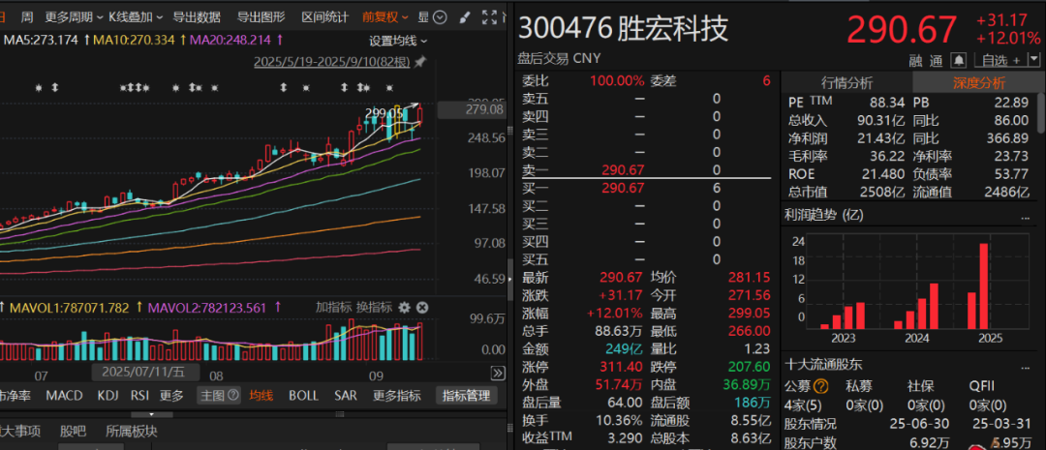Click the price alert bell icon
Screen dimensions: 1046x450
tap(957, 60)
